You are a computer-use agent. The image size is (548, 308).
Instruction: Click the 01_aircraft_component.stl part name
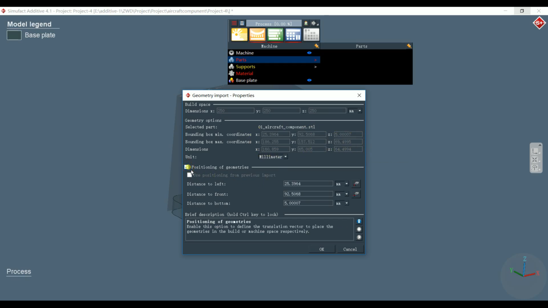pyautogui.click(x=286, y=127)
